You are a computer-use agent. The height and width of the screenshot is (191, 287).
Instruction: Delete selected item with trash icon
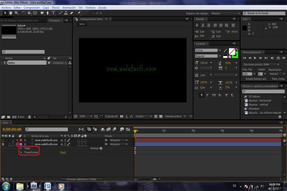29,117
